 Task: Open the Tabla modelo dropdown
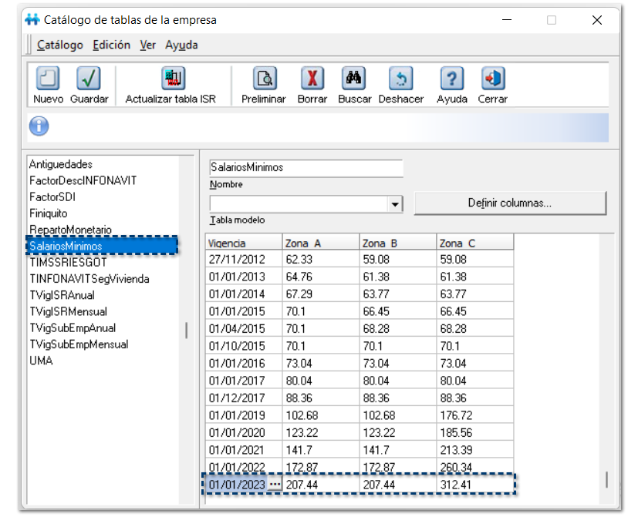click(396, 203)
